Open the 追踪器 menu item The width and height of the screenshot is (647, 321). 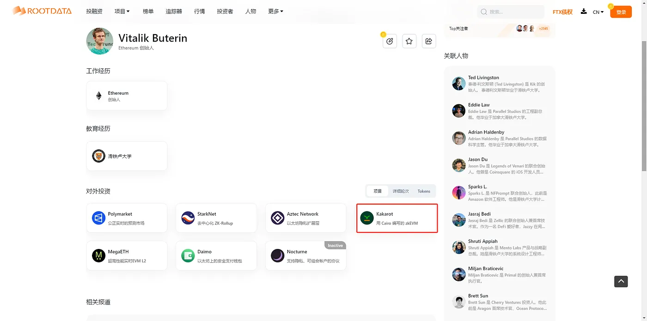[174, 11]
